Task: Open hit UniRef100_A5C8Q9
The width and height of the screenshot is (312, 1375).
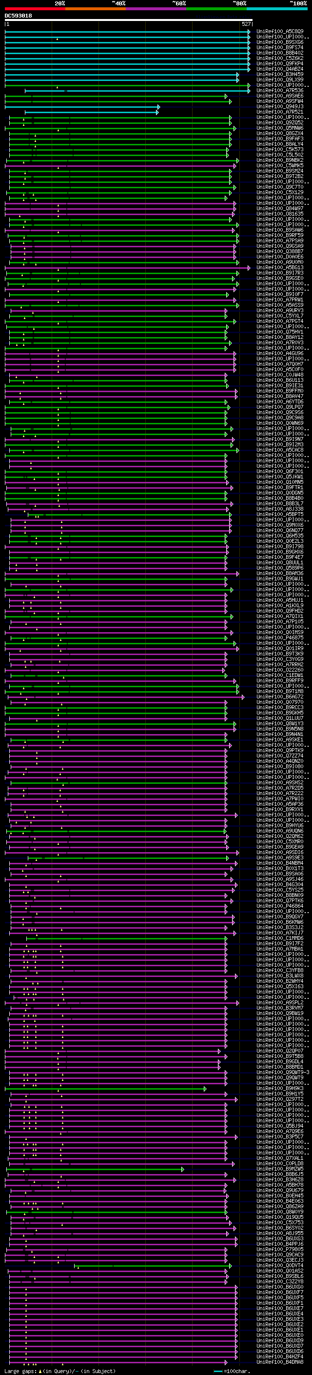Action: (280, 32)
